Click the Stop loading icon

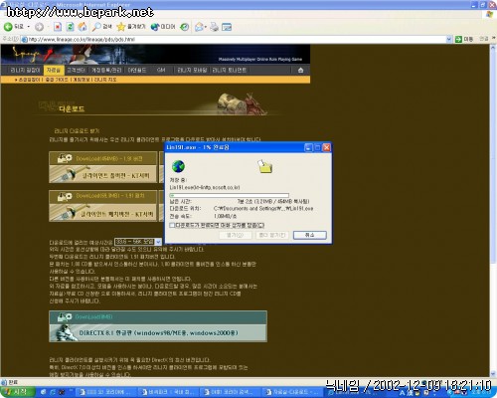coord(58,27)
